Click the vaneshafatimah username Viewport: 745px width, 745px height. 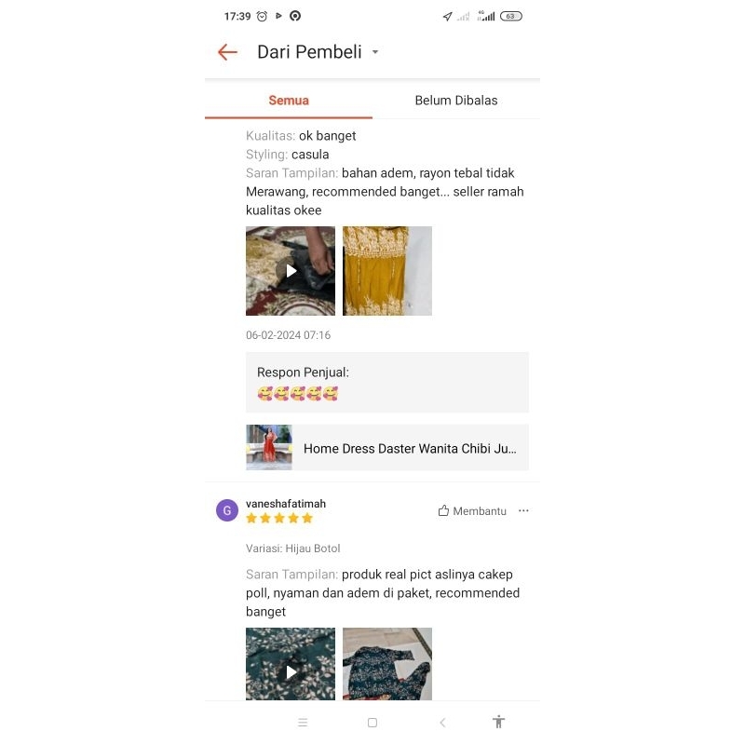click(x=286, y=504)
